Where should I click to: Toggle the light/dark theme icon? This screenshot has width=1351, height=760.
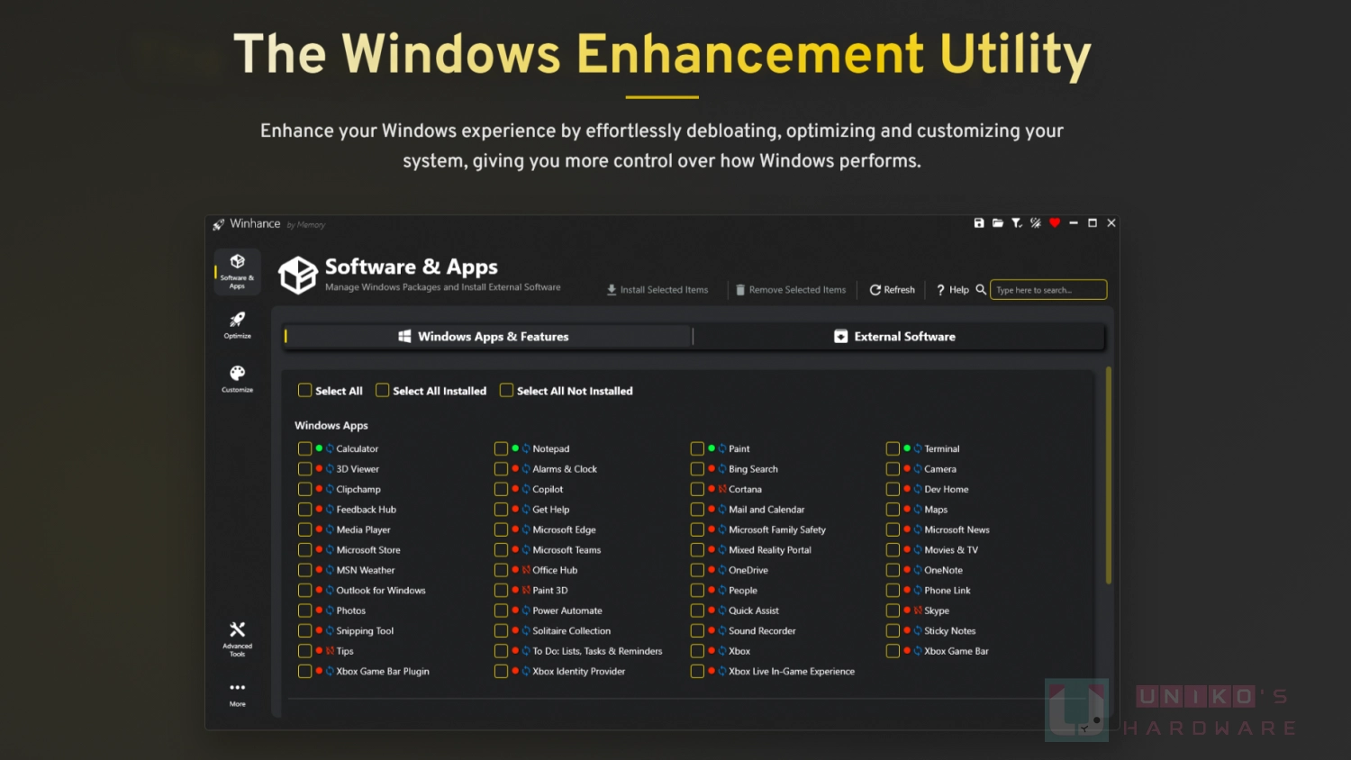[x=1036, y=223]
